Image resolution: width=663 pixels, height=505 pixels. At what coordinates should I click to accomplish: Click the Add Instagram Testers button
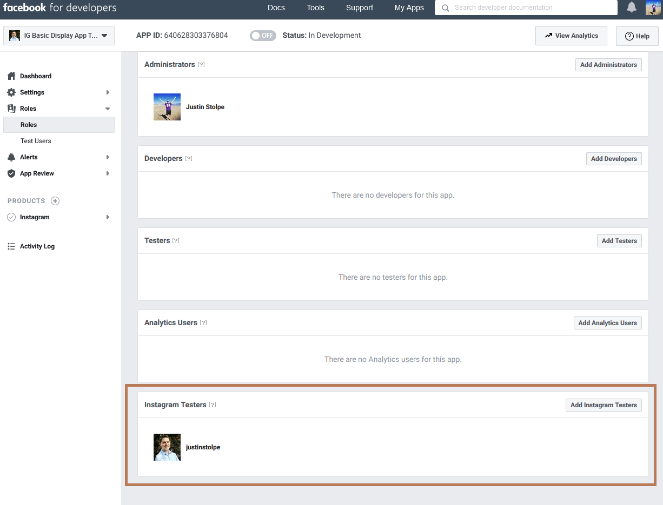[x=604, y=405]
